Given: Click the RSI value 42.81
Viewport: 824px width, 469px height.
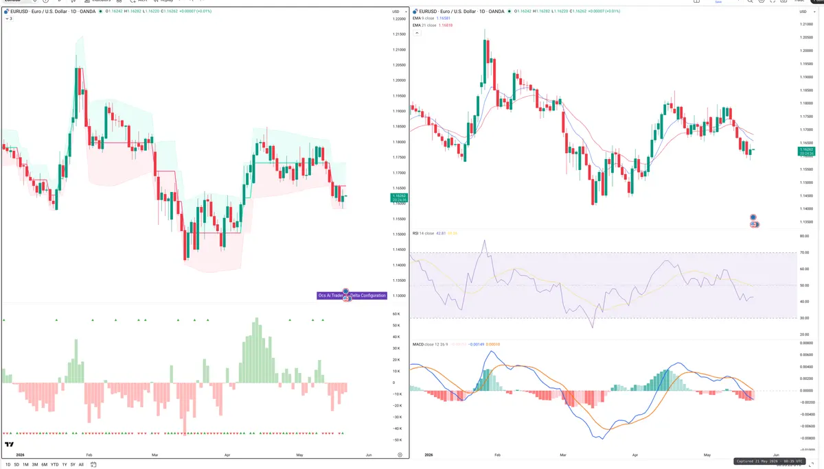Looking at the screenshot, I should tap(441, 233).
